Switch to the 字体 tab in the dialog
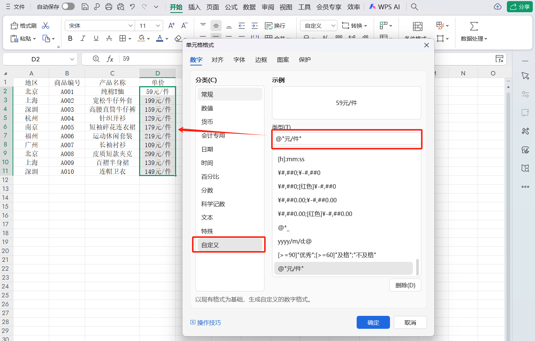 [239, 60]
